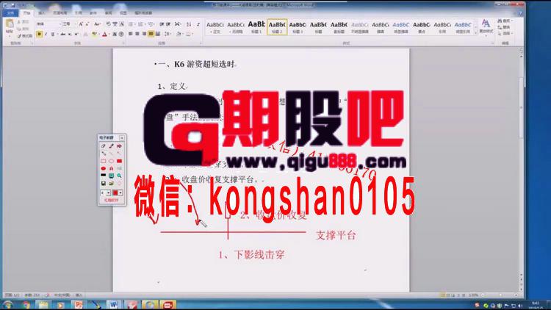Toggle superscript formatting
Screen dimensions: 551x310
coord(76,34)
